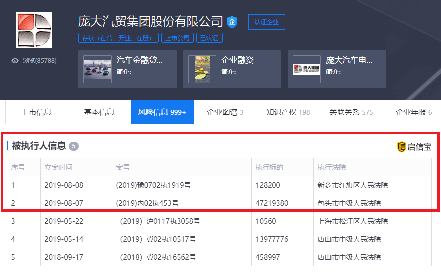Click the 认证企业 button
This screenshot has width=441, height=277.
tap(266, 22)
